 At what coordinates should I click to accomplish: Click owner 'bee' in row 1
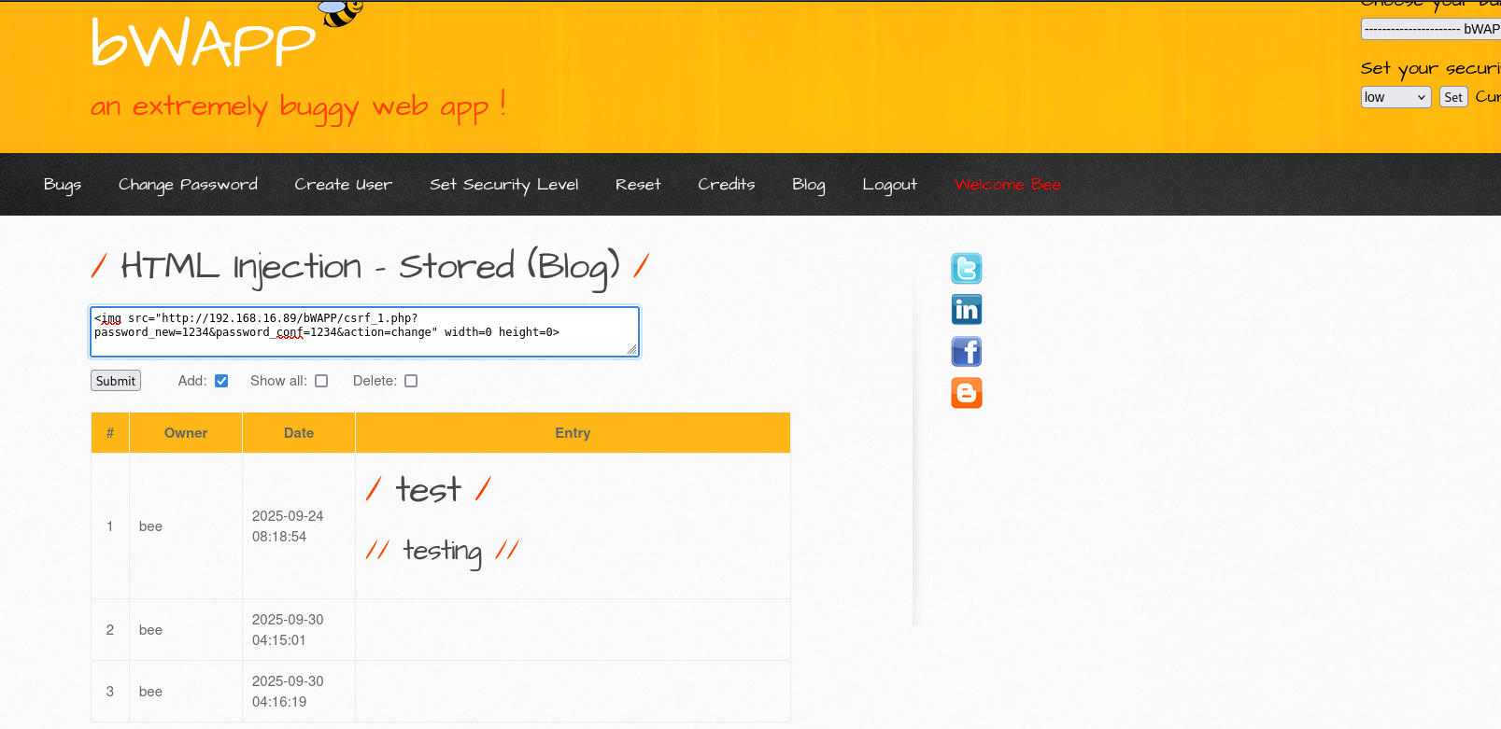click(150, 526)
